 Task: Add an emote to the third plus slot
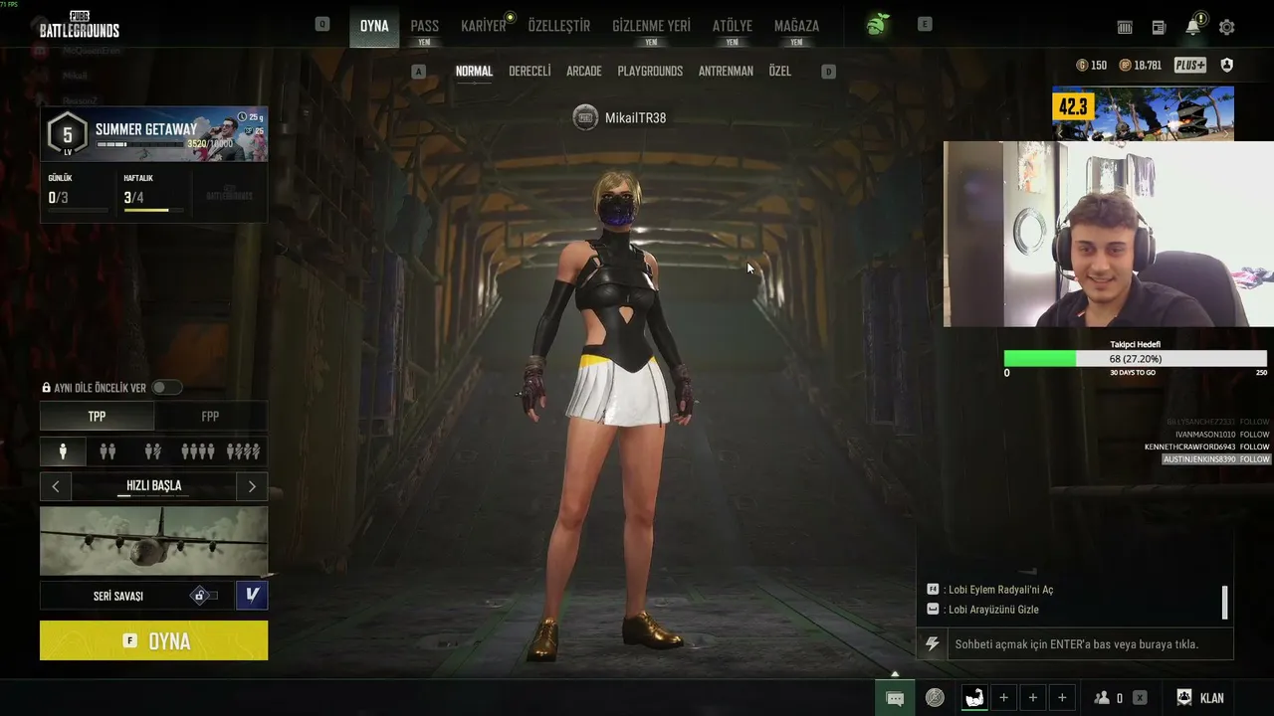1062,698
